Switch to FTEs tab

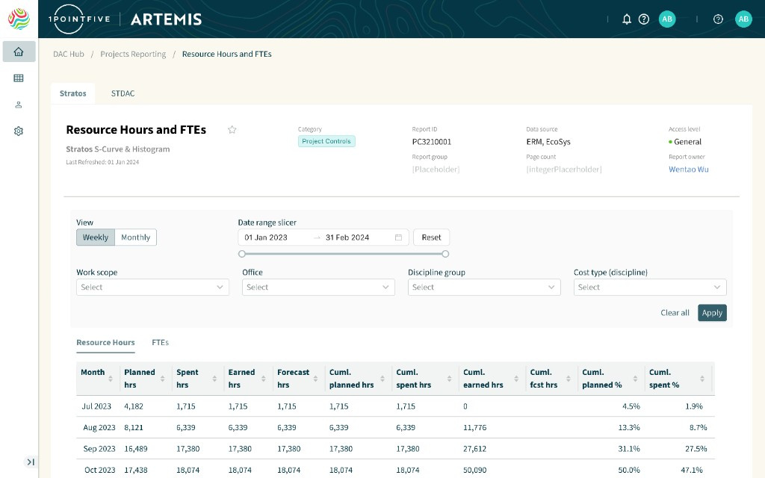160,342
